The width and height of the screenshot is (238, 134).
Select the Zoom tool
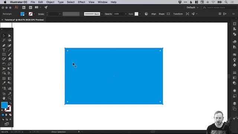[x=9, y=98]
